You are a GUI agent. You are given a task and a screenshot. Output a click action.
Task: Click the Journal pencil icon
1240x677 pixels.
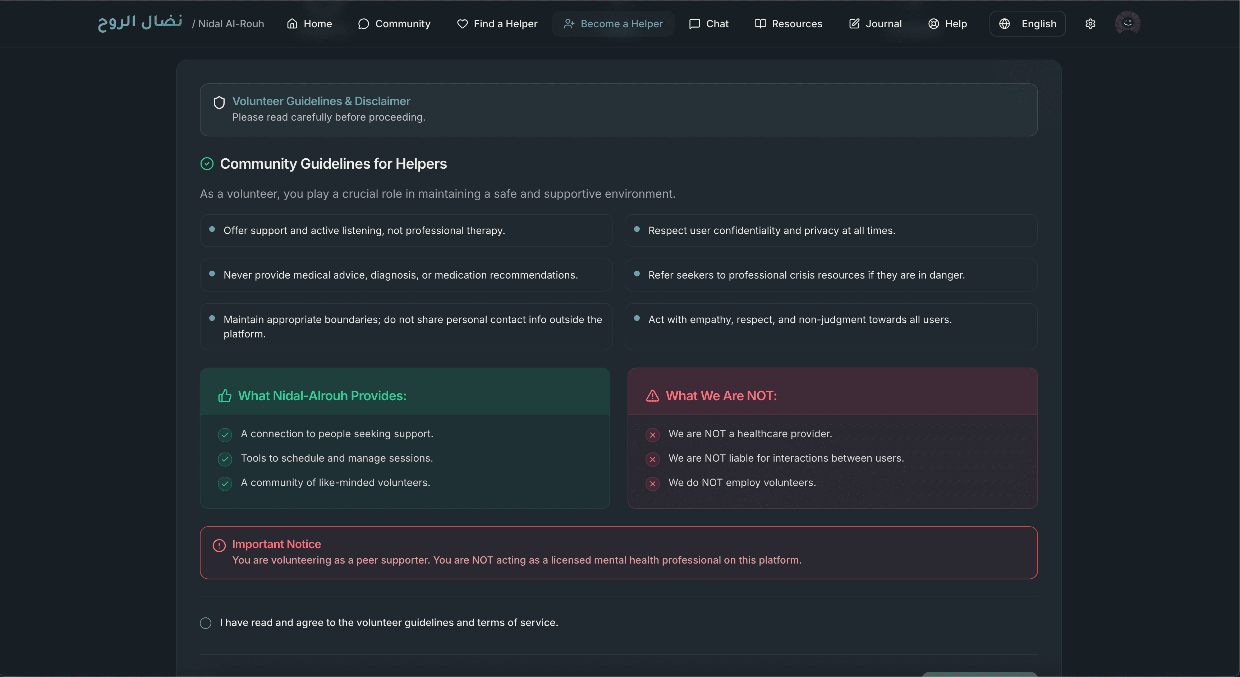(854, 24)
